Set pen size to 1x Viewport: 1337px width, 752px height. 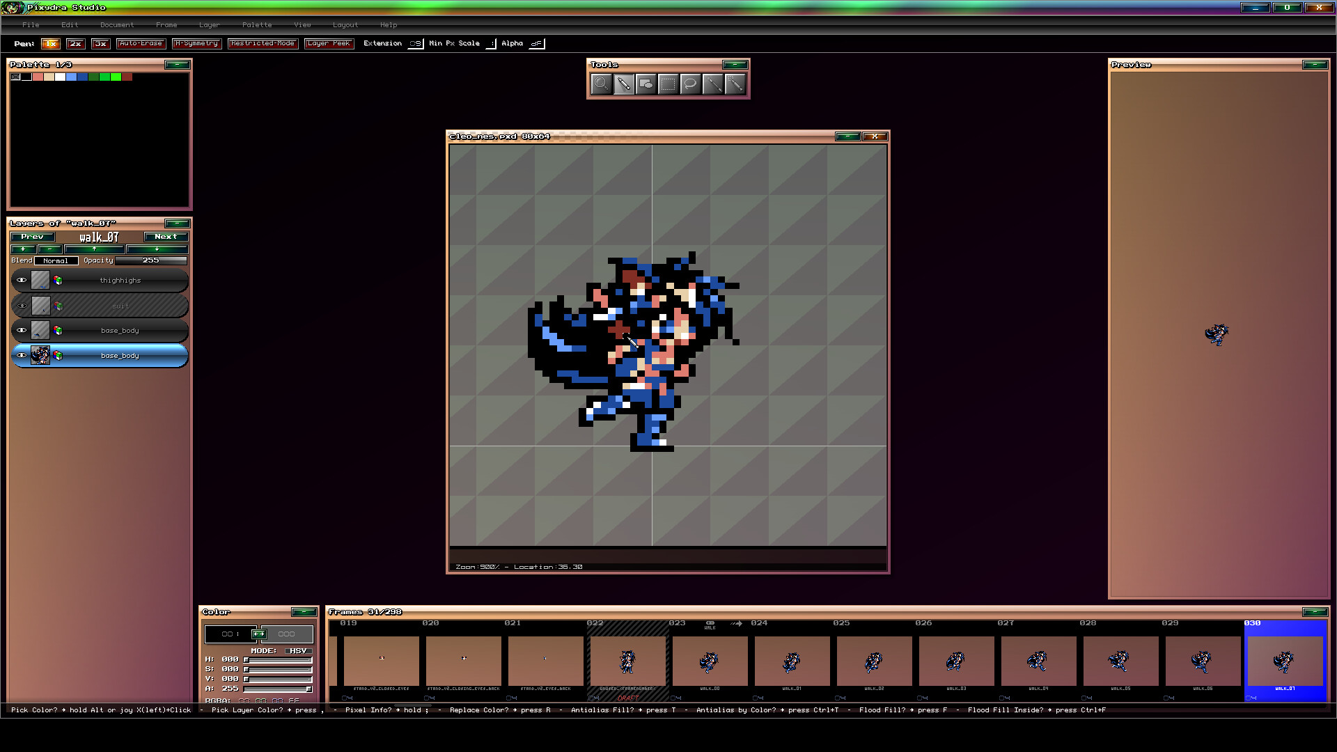[51, 43]
